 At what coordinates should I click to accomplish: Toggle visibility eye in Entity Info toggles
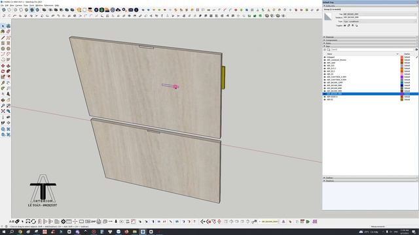tap(345, 25)
